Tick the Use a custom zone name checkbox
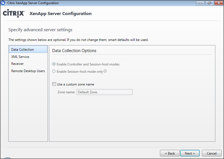This screenshot has width=224, height=159. tap(54, 84)
